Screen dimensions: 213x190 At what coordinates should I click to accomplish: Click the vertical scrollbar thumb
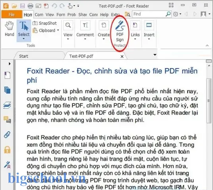209,101
